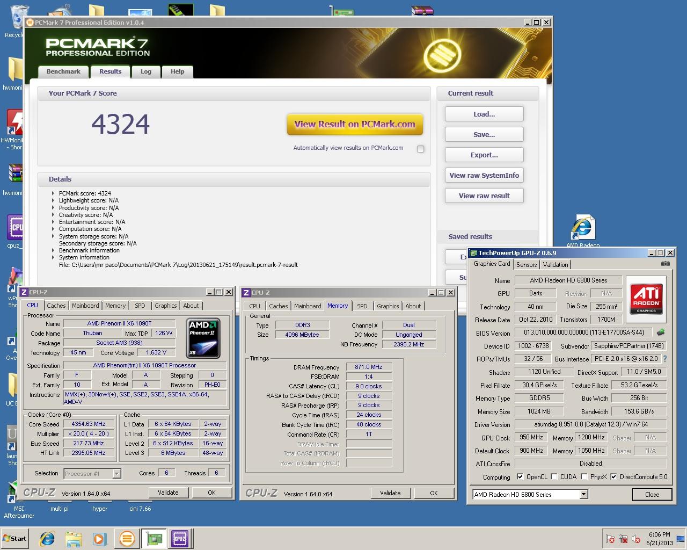The image size is (687, 550).
Task: Expand the Computation score row
Action: 53,229
